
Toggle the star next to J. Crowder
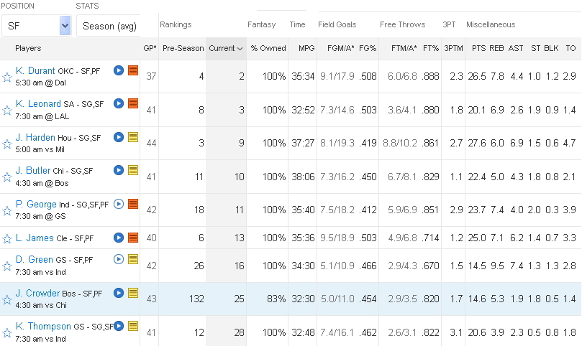[7, 299]
